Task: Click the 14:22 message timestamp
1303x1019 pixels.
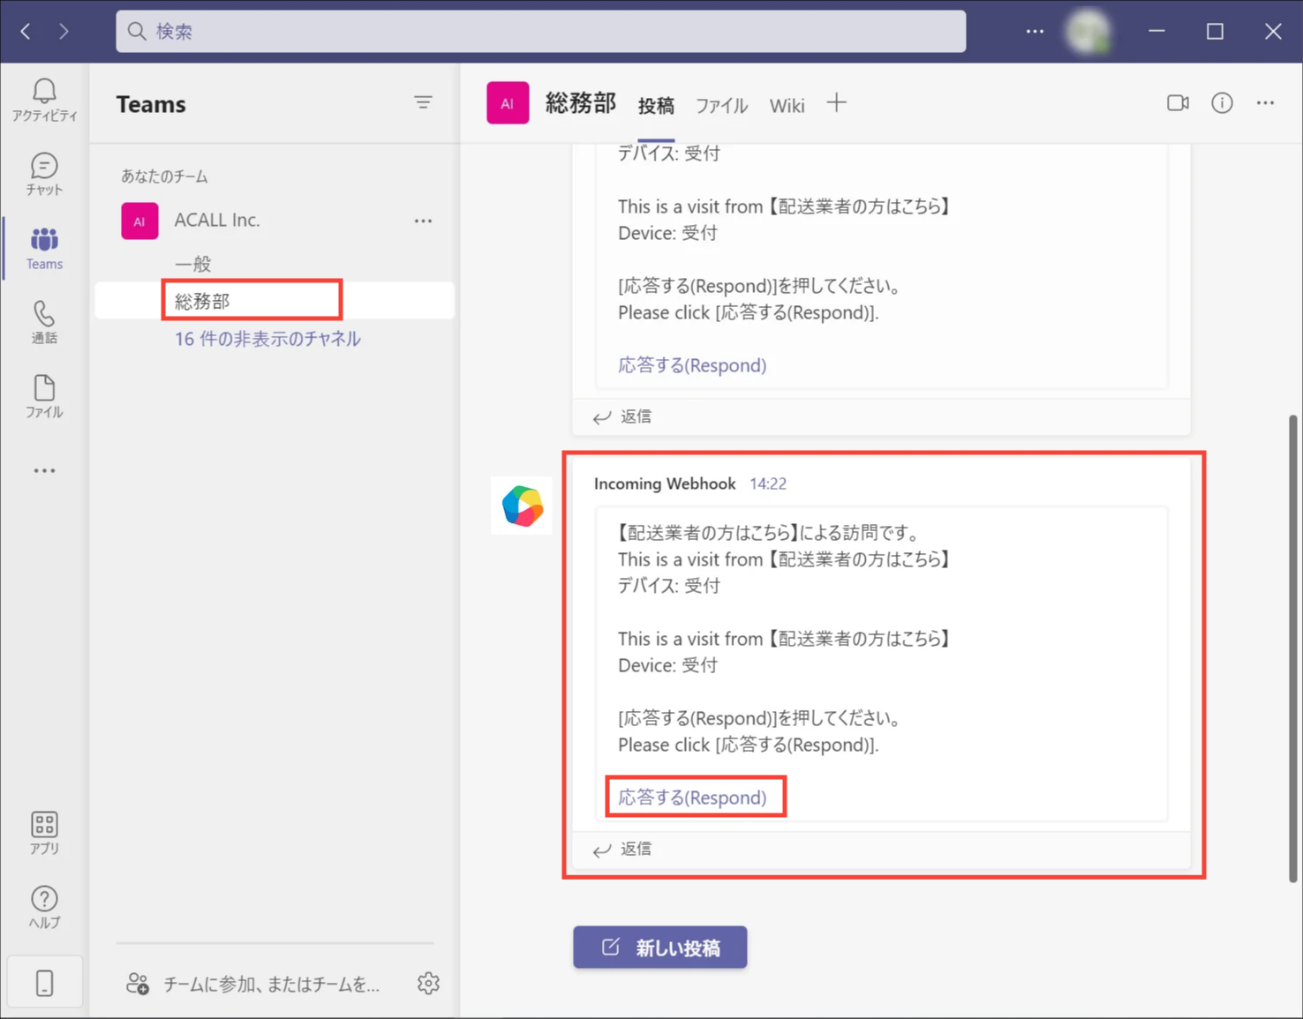Action: pyautogui.click(x=768, y=483)
